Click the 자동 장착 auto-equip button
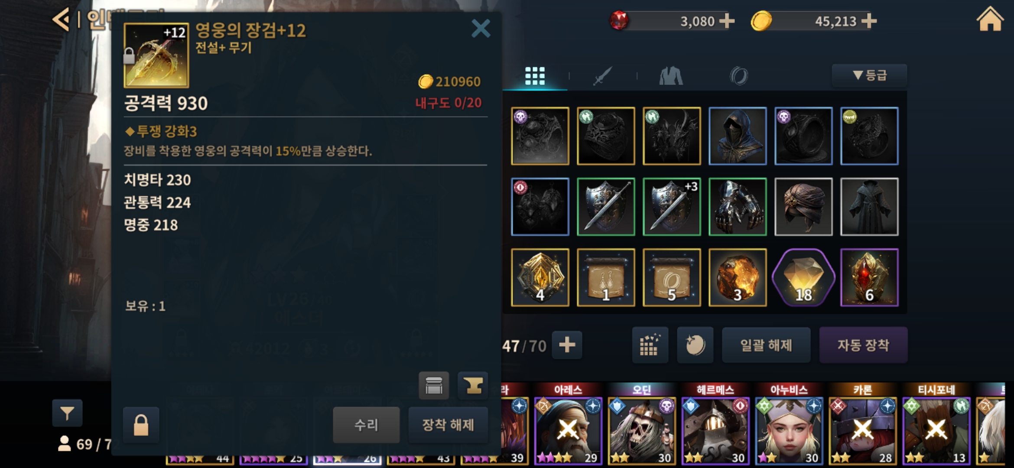Image resolution: width=1014 pixels, height=468 pixels. [863, 345]
